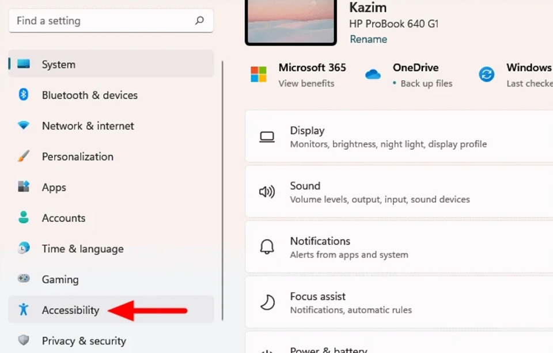Click the search magnifier icon

pos(200,21)
